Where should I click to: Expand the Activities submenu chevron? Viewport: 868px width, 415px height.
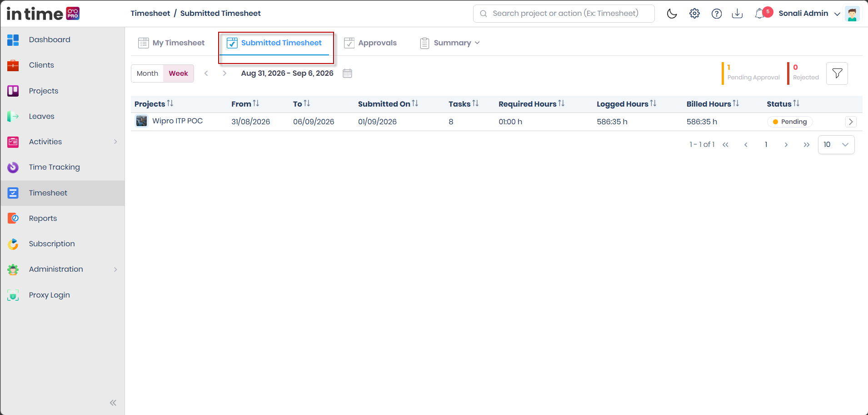[x=115, y=142]
